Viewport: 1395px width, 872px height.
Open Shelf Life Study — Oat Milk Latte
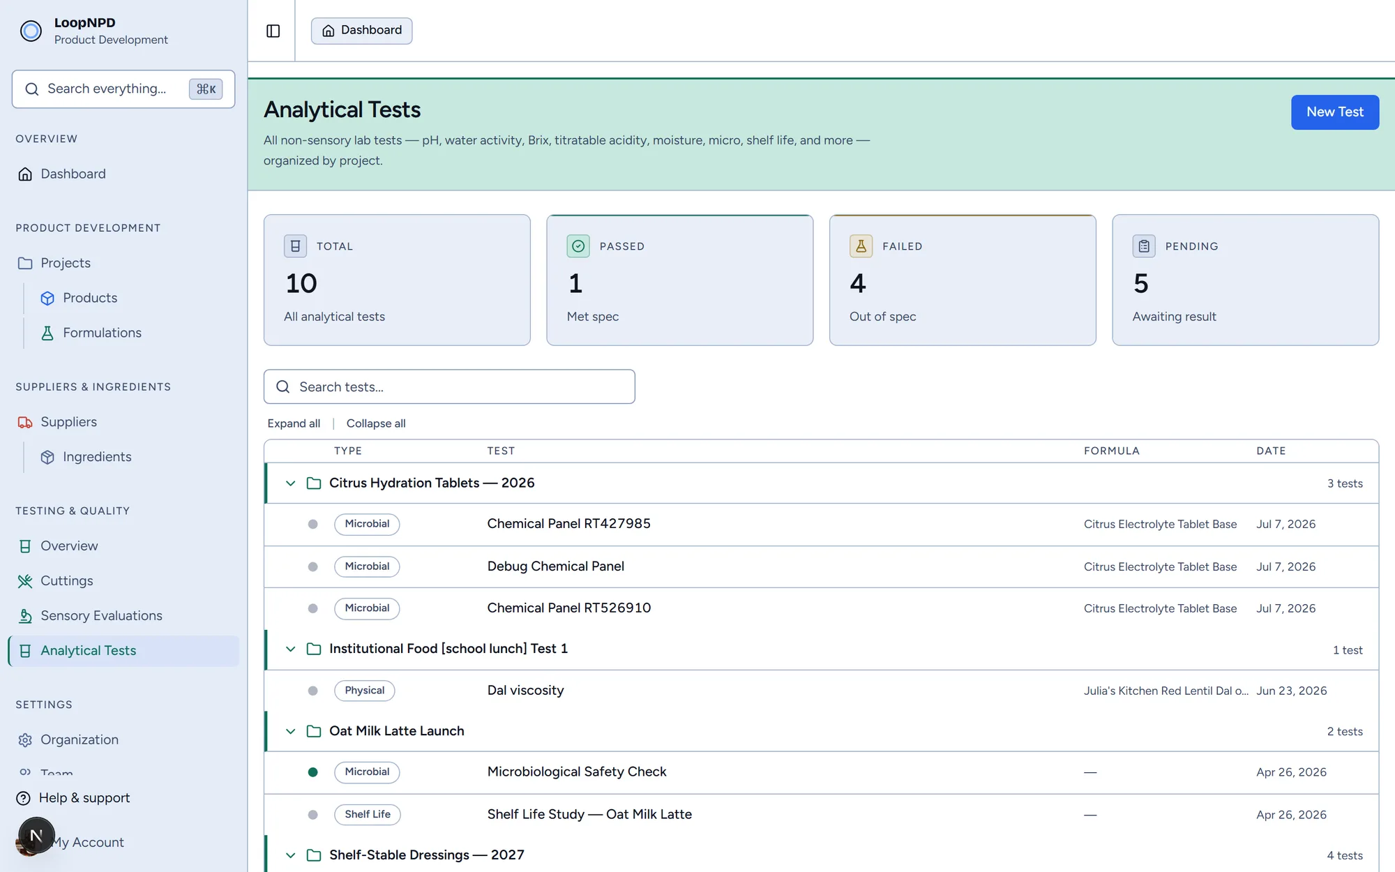(x=589, y=815)
